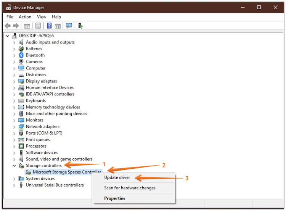Viewport: 286px width, 211px height.
Task: Open the View menu
Action: pyautogui.click(x=42, y=17)
